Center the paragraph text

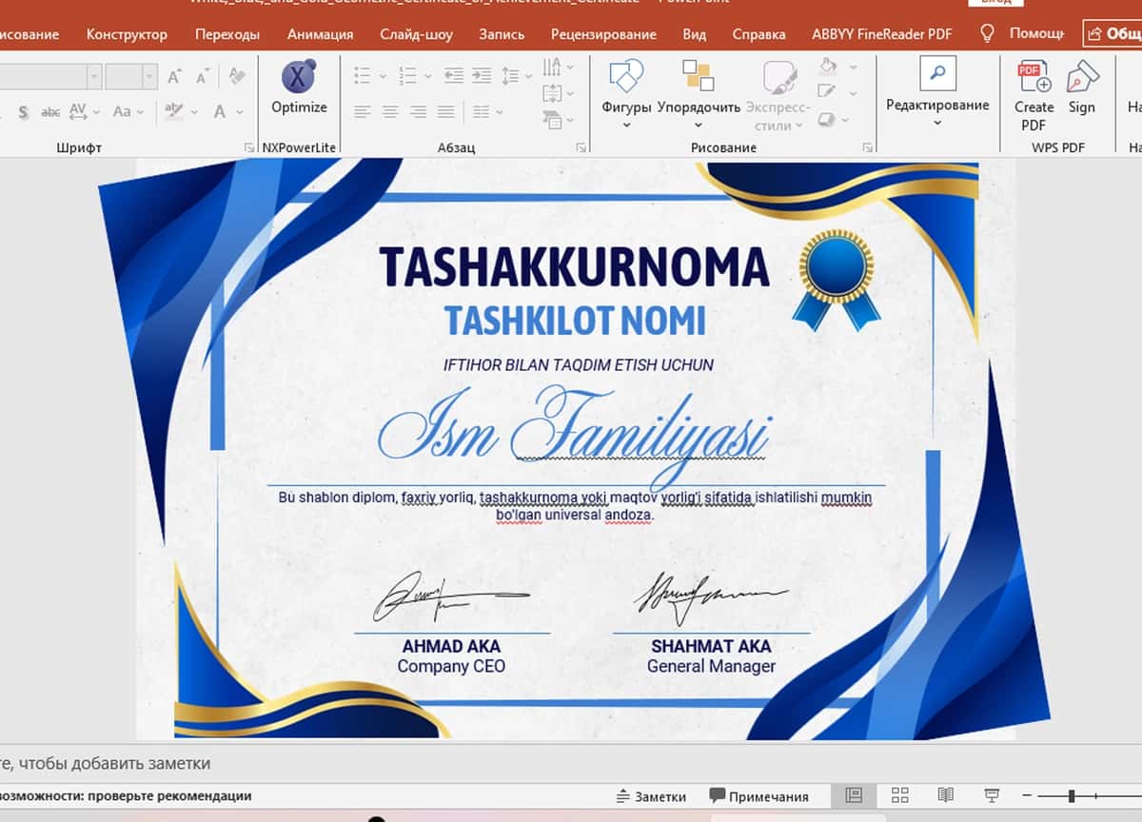coord(390,112)
